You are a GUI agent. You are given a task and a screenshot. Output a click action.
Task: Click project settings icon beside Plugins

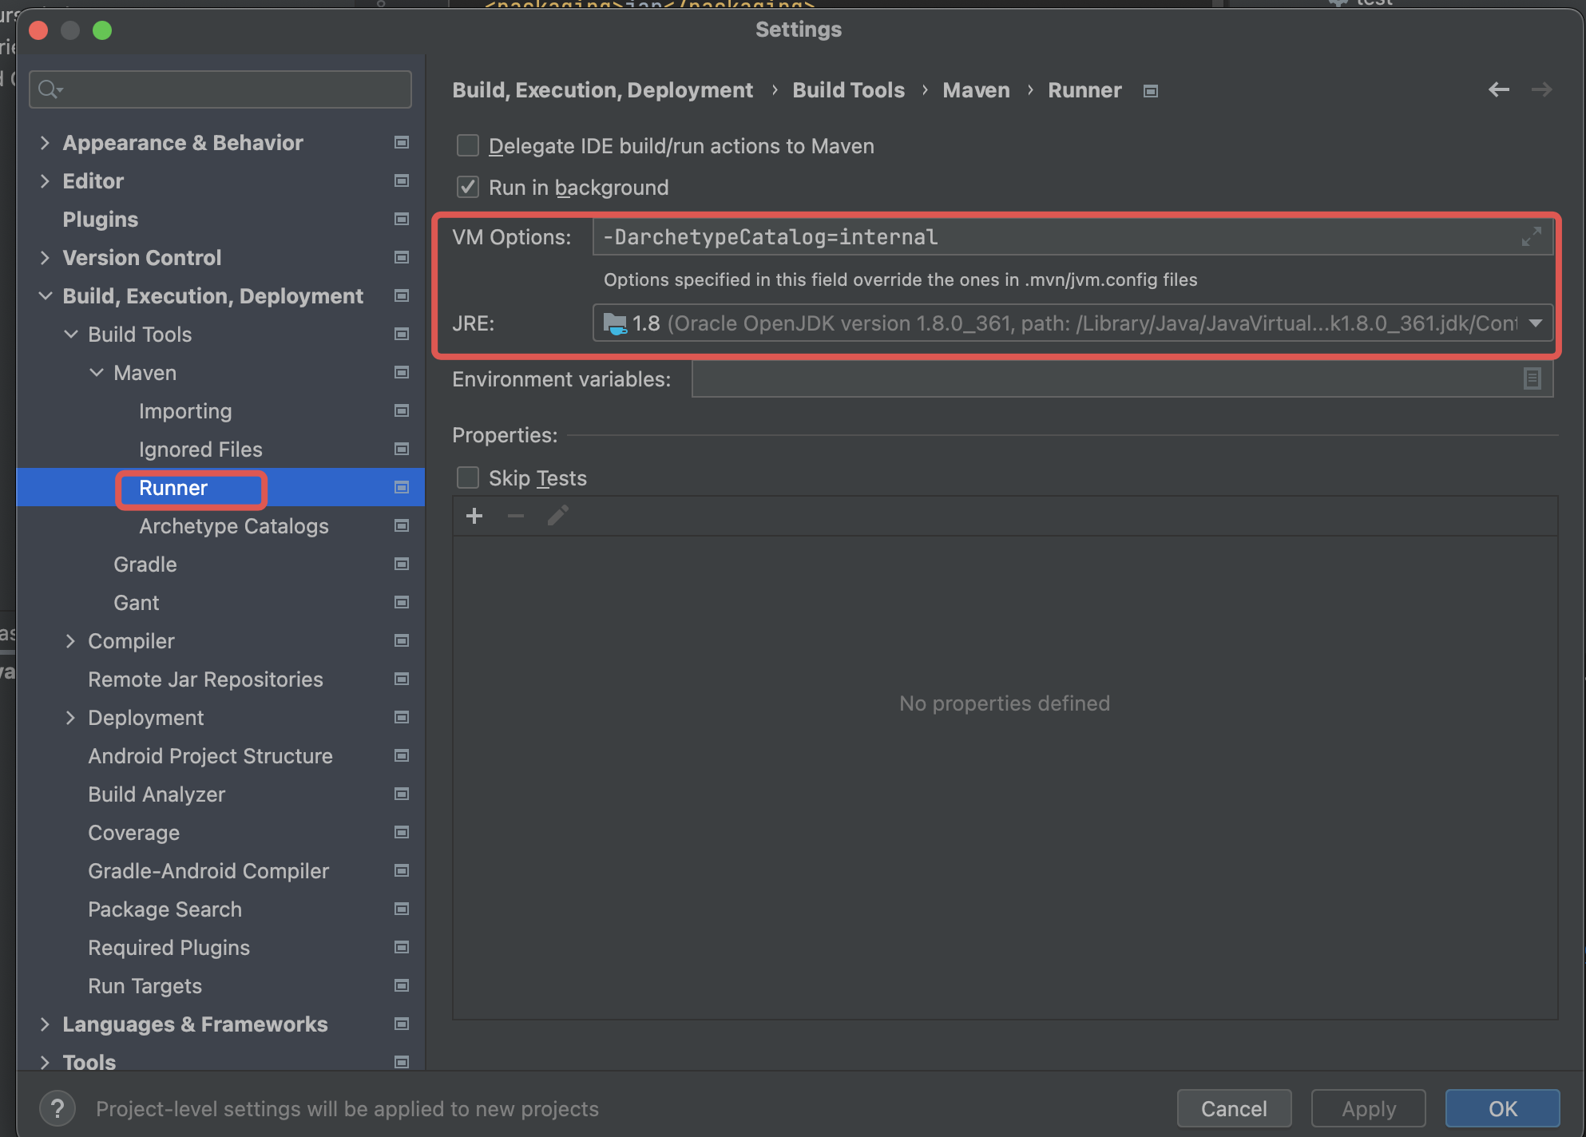coord(402,219)
